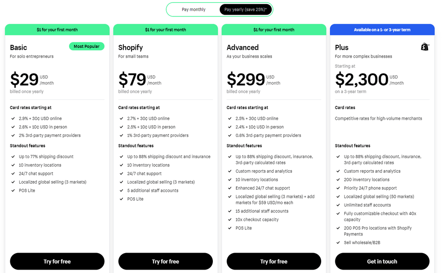Click the $2,300 Plus plan price
This screenshot has width=442, height=273.
coord(362,79)
